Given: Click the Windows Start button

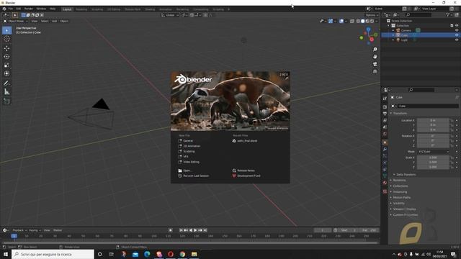Looking at the screenshot, I should click(x=6, y=254).
